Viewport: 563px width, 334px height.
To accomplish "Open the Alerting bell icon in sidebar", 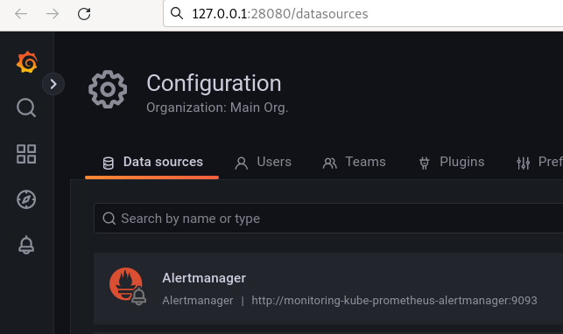I will click(26, 245).
